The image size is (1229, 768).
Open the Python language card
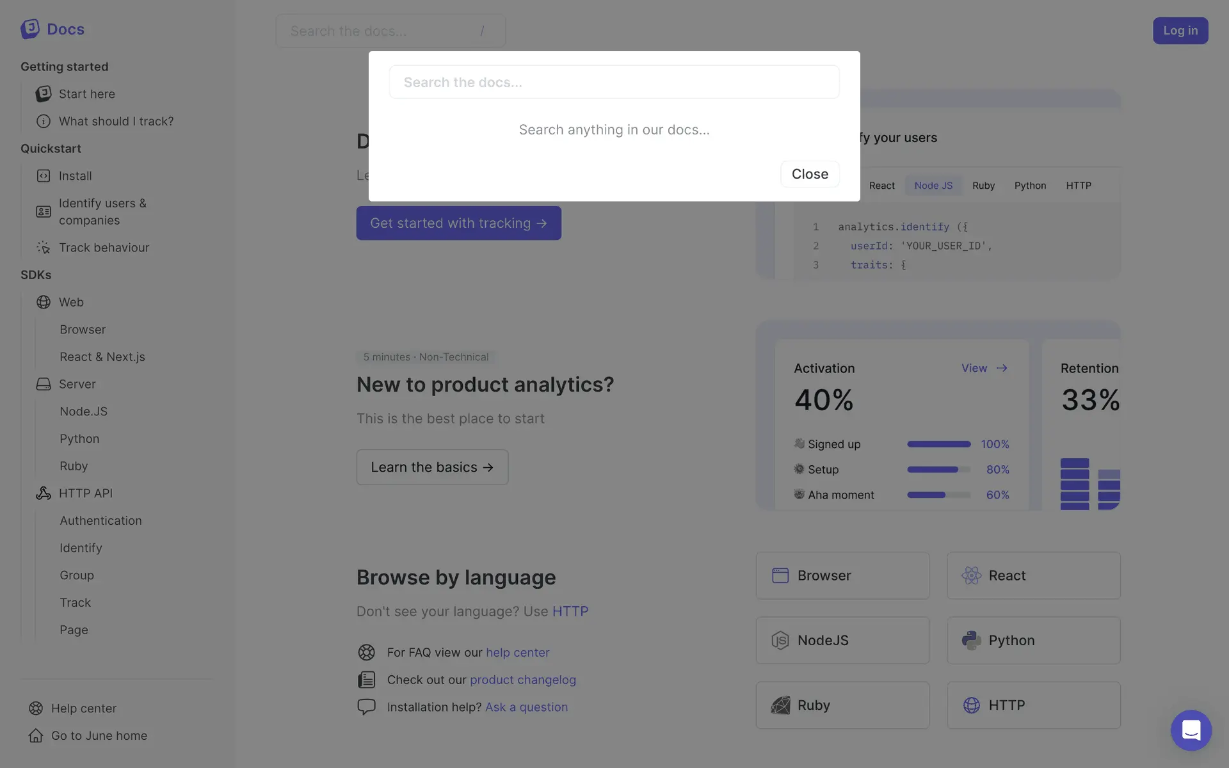[1033, 640]
